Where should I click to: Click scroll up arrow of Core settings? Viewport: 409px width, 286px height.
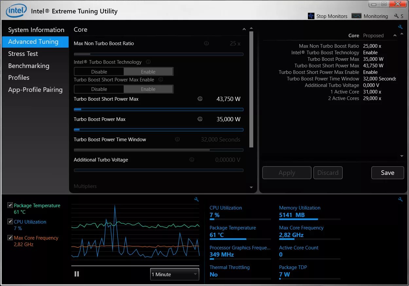(251, 28)
